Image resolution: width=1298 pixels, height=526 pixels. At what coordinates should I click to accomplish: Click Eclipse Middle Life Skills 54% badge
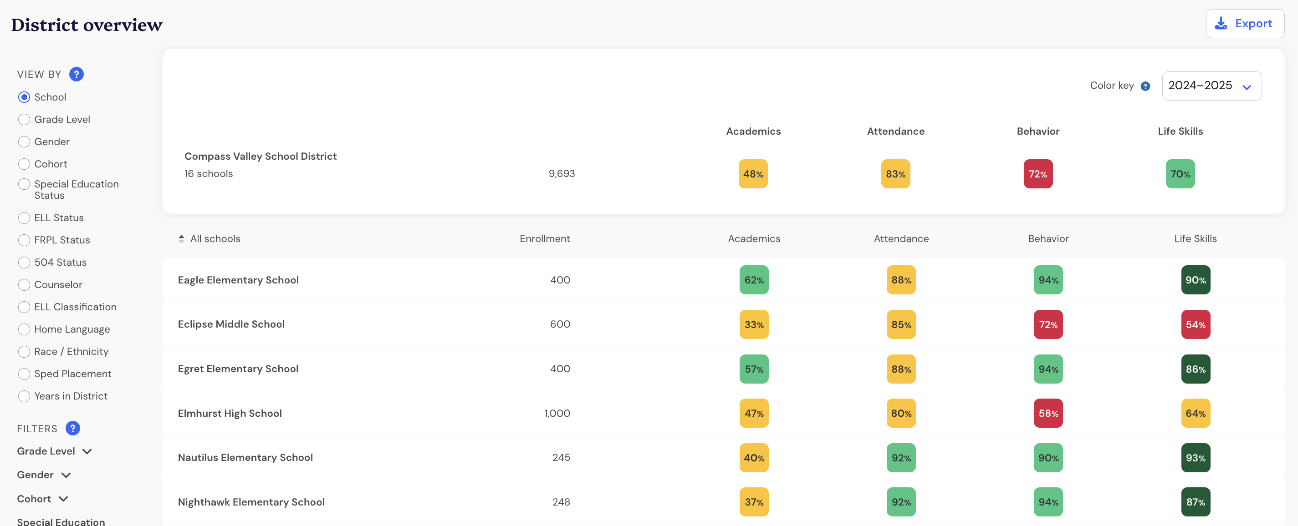[1195, 324]
